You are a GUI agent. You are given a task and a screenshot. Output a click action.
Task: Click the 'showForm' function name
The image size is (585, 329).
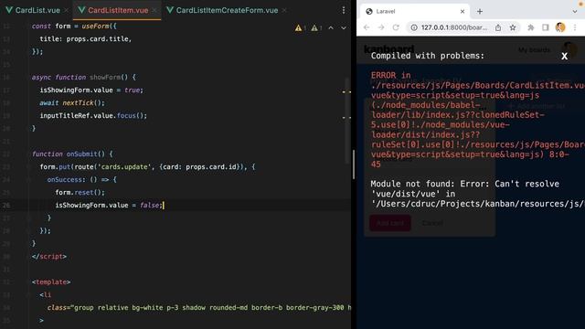click(105, 77)
